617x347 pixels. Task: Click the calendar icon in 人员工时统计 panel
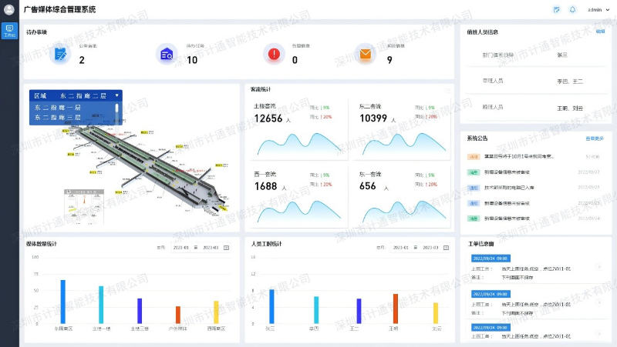(446, 248)
